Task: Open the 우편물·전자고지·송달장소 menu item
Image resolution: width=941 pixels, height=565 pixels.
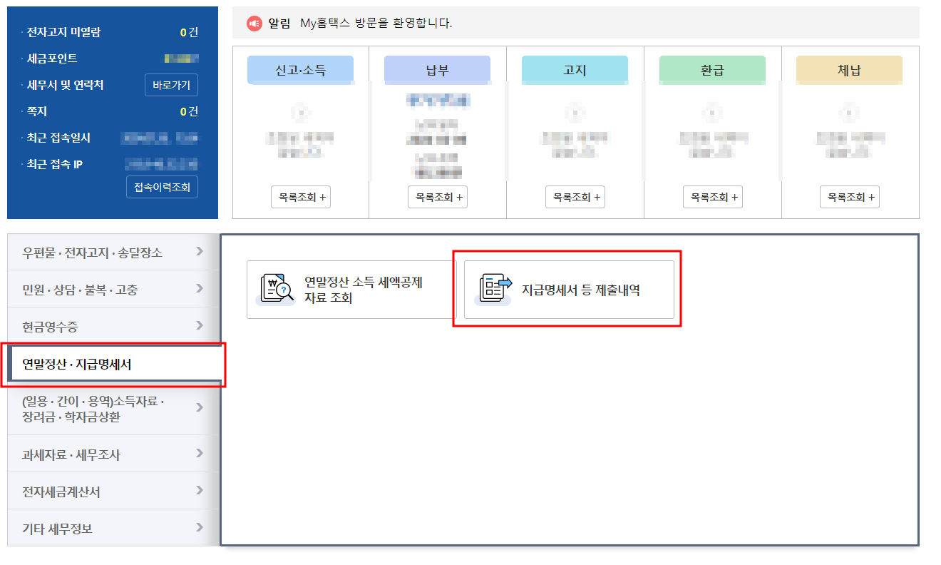Action: point(112,251)
